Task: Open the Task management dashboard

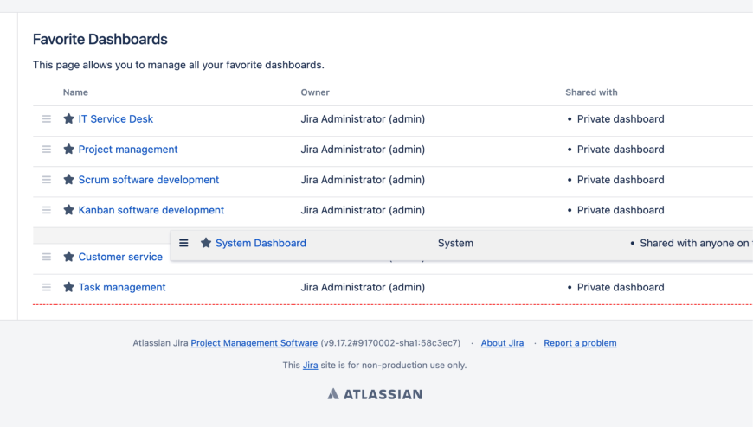Action: click(122, 287)
